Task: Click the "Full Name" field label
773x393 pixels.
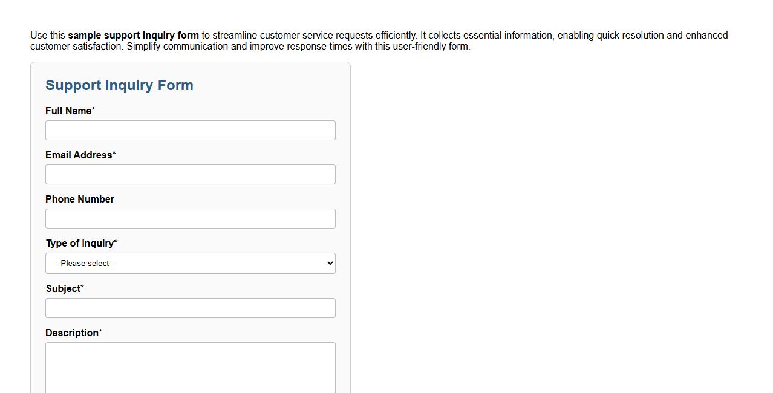Action: coord(67,111)
